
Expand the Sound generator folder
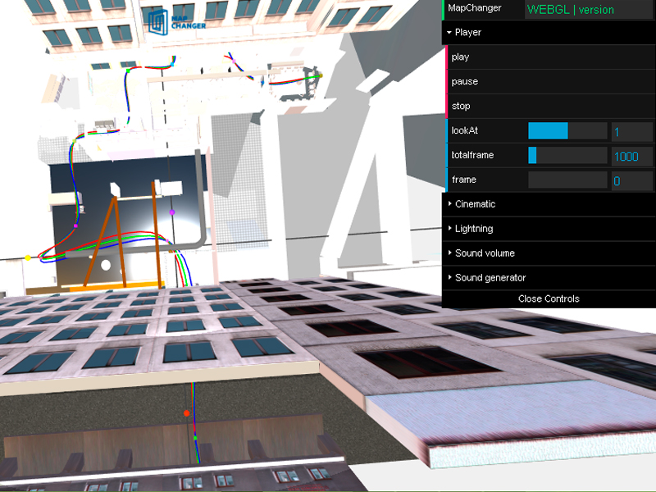pyautogui.click(x=549, y=278)
